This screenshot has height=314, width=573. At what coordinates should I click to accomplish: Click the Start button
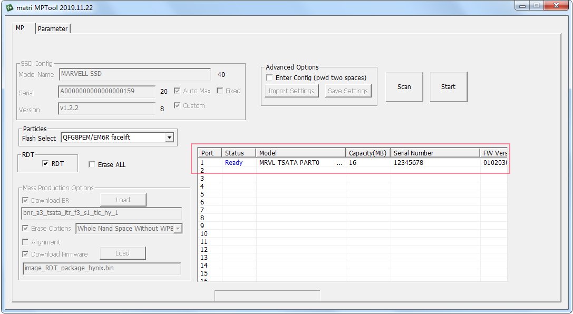448,86
